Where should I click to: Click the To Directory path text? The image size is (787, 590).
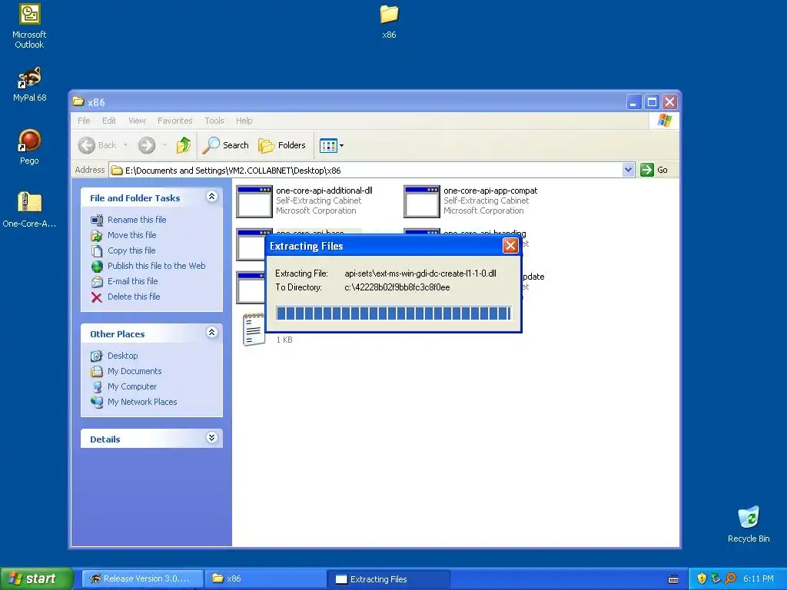397,287
